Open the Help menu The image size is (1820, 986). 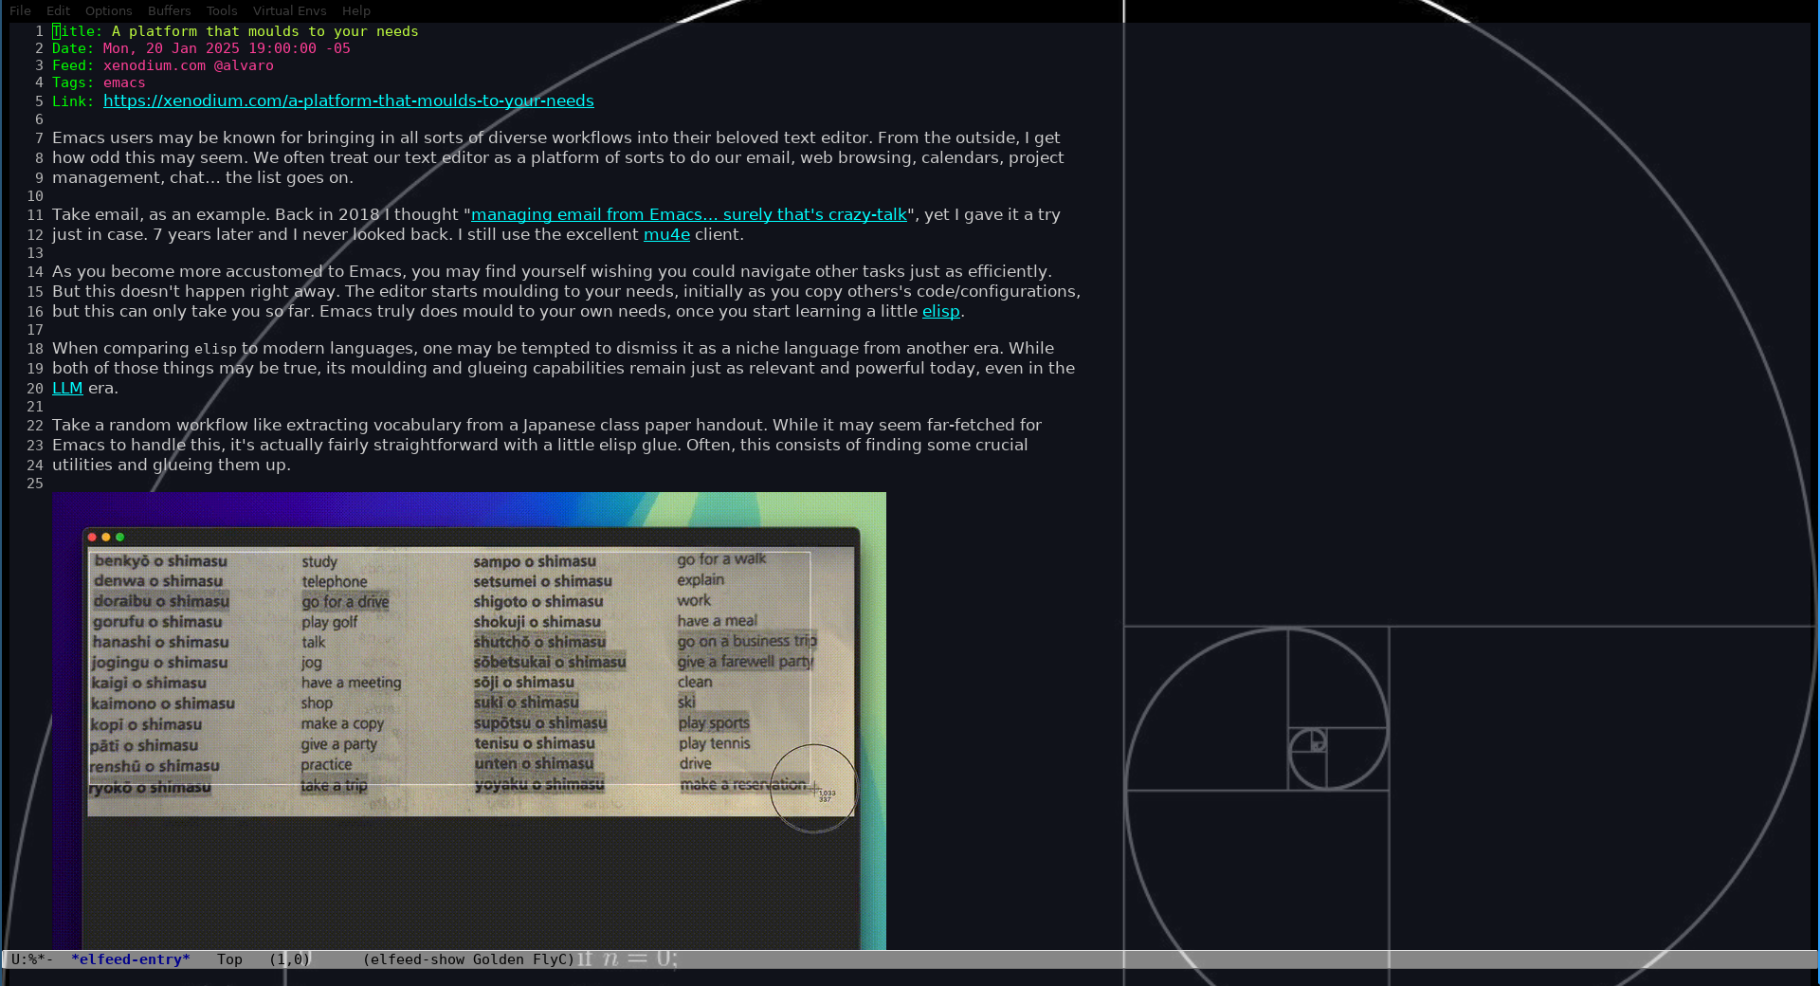coord(355,10)
